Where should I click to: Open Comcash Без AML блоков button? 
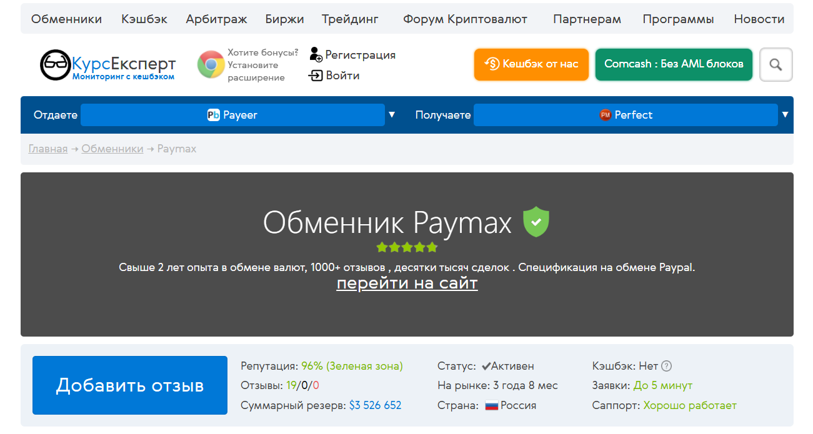(674, 64)
